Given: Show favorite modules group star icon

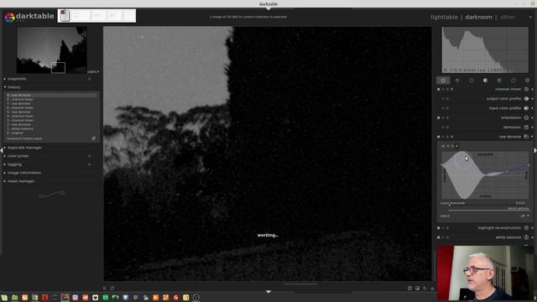Looking at the screenshot, I should [x=457, y=81].
